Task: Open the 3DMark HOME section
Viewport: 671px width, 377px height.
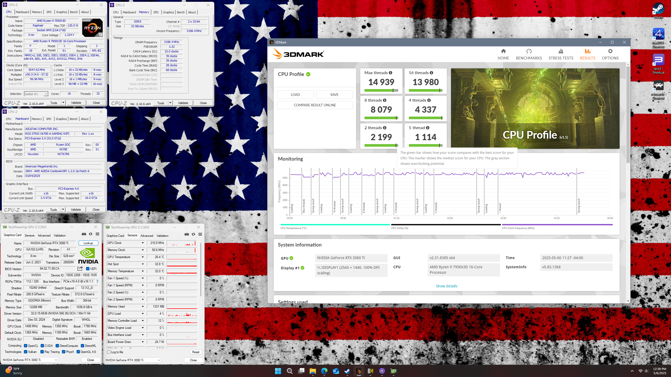Action: (x=503, y=54)
